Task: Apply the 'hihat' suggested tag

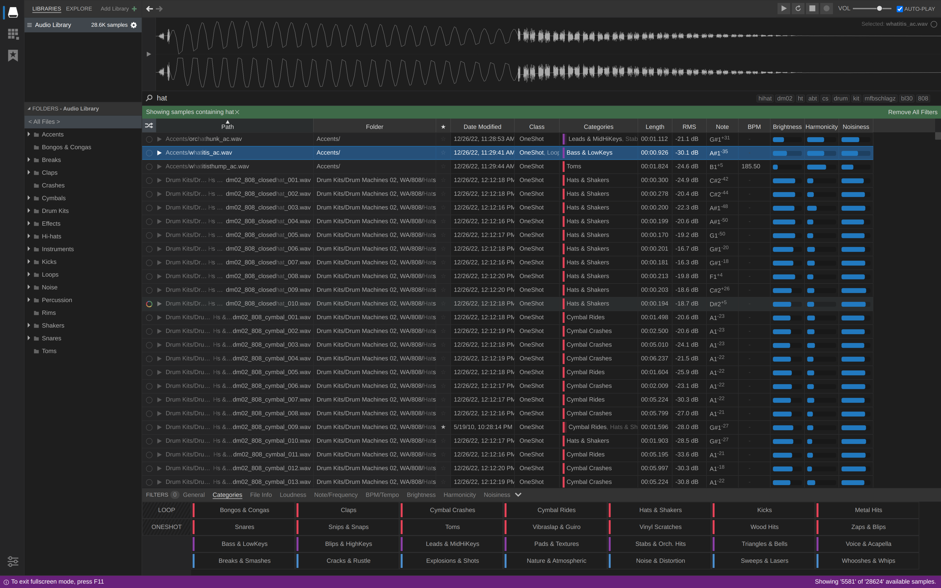Action: 765,98
